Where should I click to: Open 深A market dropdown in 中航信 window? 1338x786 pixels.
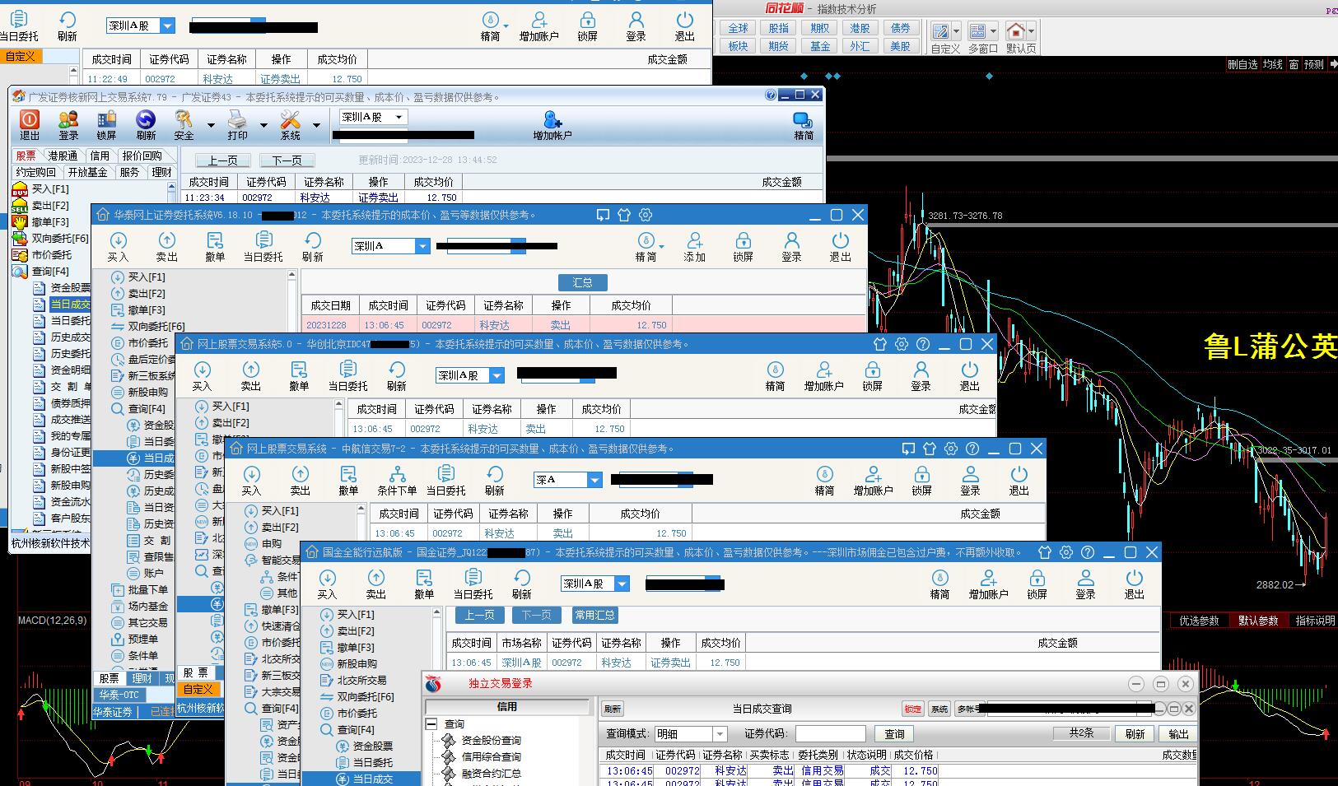[594, 479]
